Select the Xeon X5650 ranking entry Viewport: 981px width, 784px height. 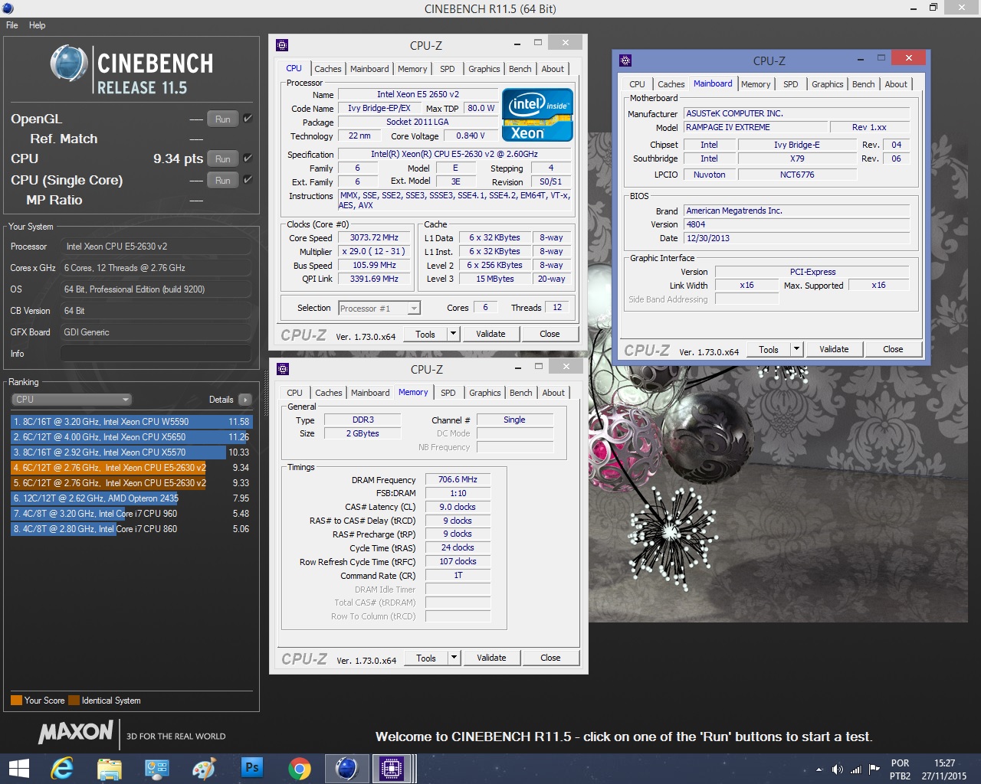point(131,437)
